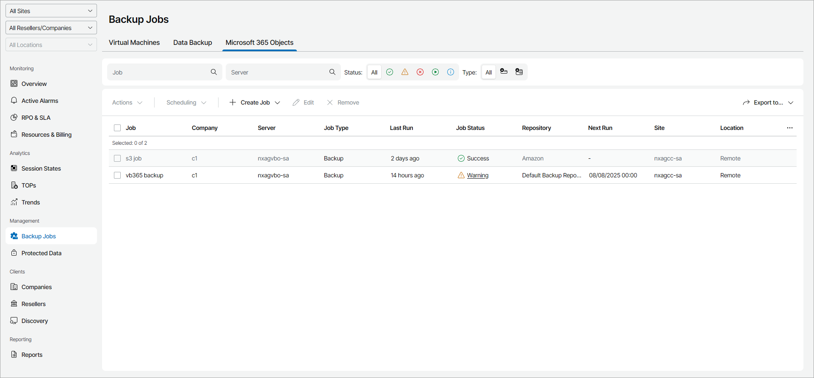Viewport: 814px width, 378px height.
Task: Sort table by Job column header
Action: 131,128
